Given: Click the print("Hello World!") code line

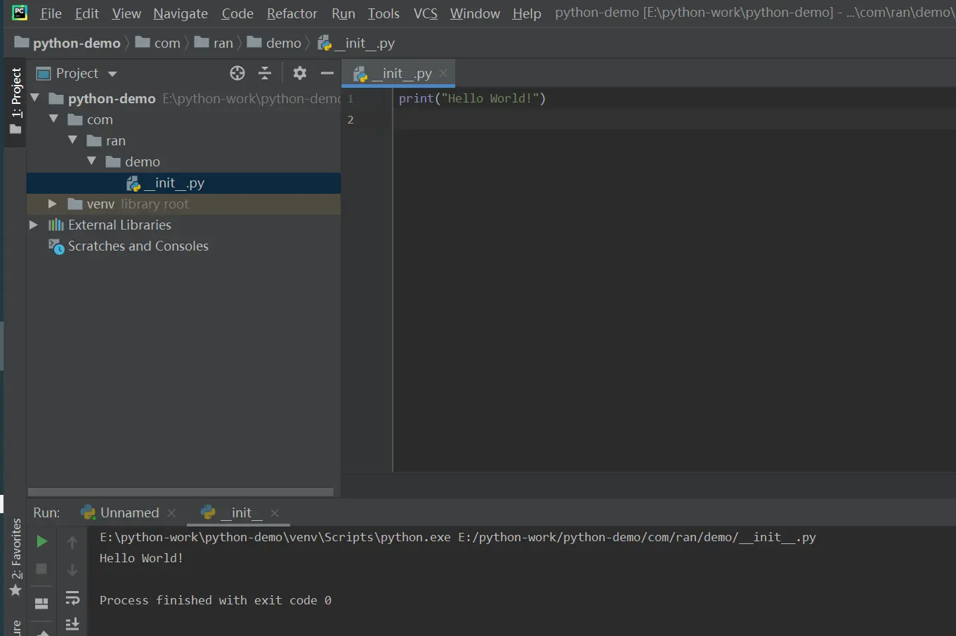Looking at the screenshot, I should [472, 98].
